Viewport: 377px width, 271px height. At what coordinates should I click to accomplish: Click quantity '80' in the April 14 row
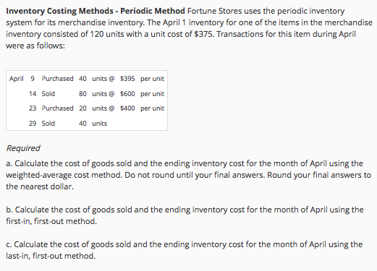tap(82, 94)
